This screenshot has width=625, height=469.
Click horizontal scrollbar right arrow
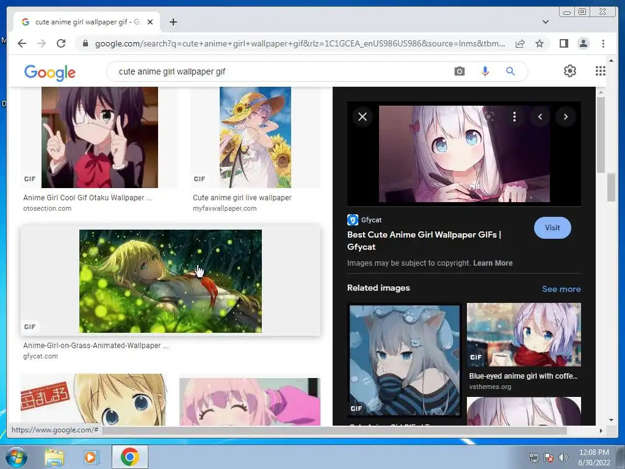[601, 431]
